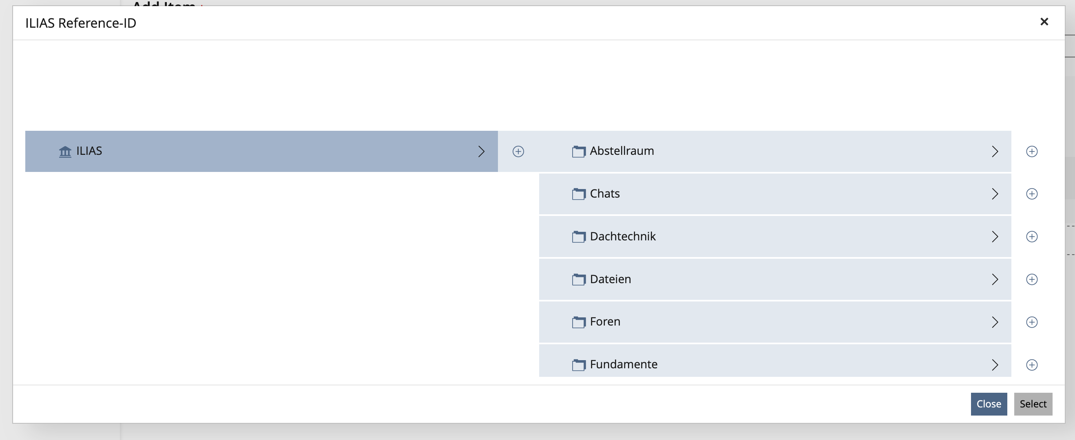Open the Fundamente folder entry
The image size is (1075, 440).
[x=623, y=365]
